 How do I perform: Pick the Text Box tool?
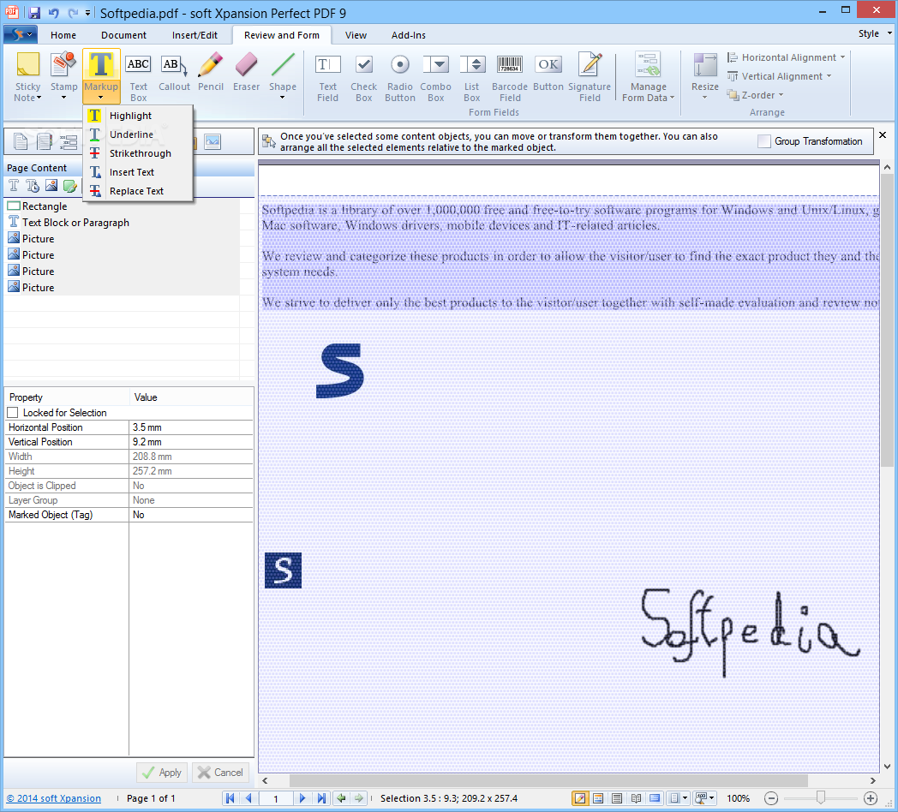tap(138, 78)
